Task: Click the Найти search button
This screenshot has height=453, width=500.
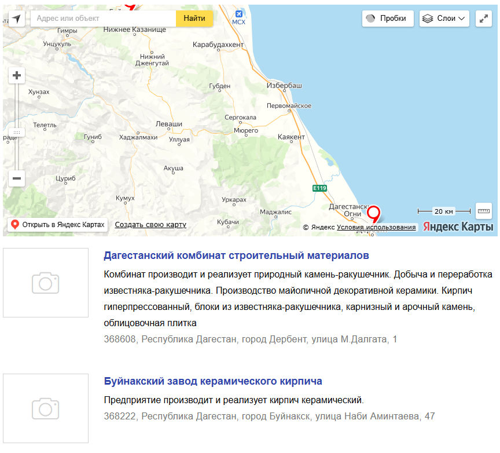Action: tap(194, 19)
